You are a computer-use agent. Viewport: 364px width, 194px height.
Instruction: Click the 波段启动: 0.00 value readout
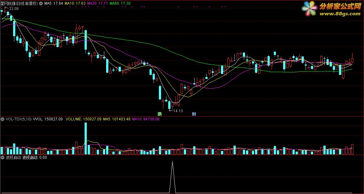pos(34,158)
